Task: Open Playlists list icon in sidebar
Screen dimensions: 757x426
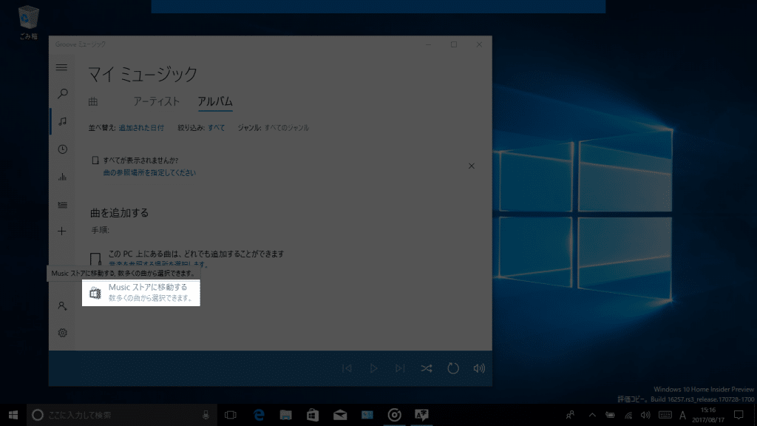Action: pos(62,205)
